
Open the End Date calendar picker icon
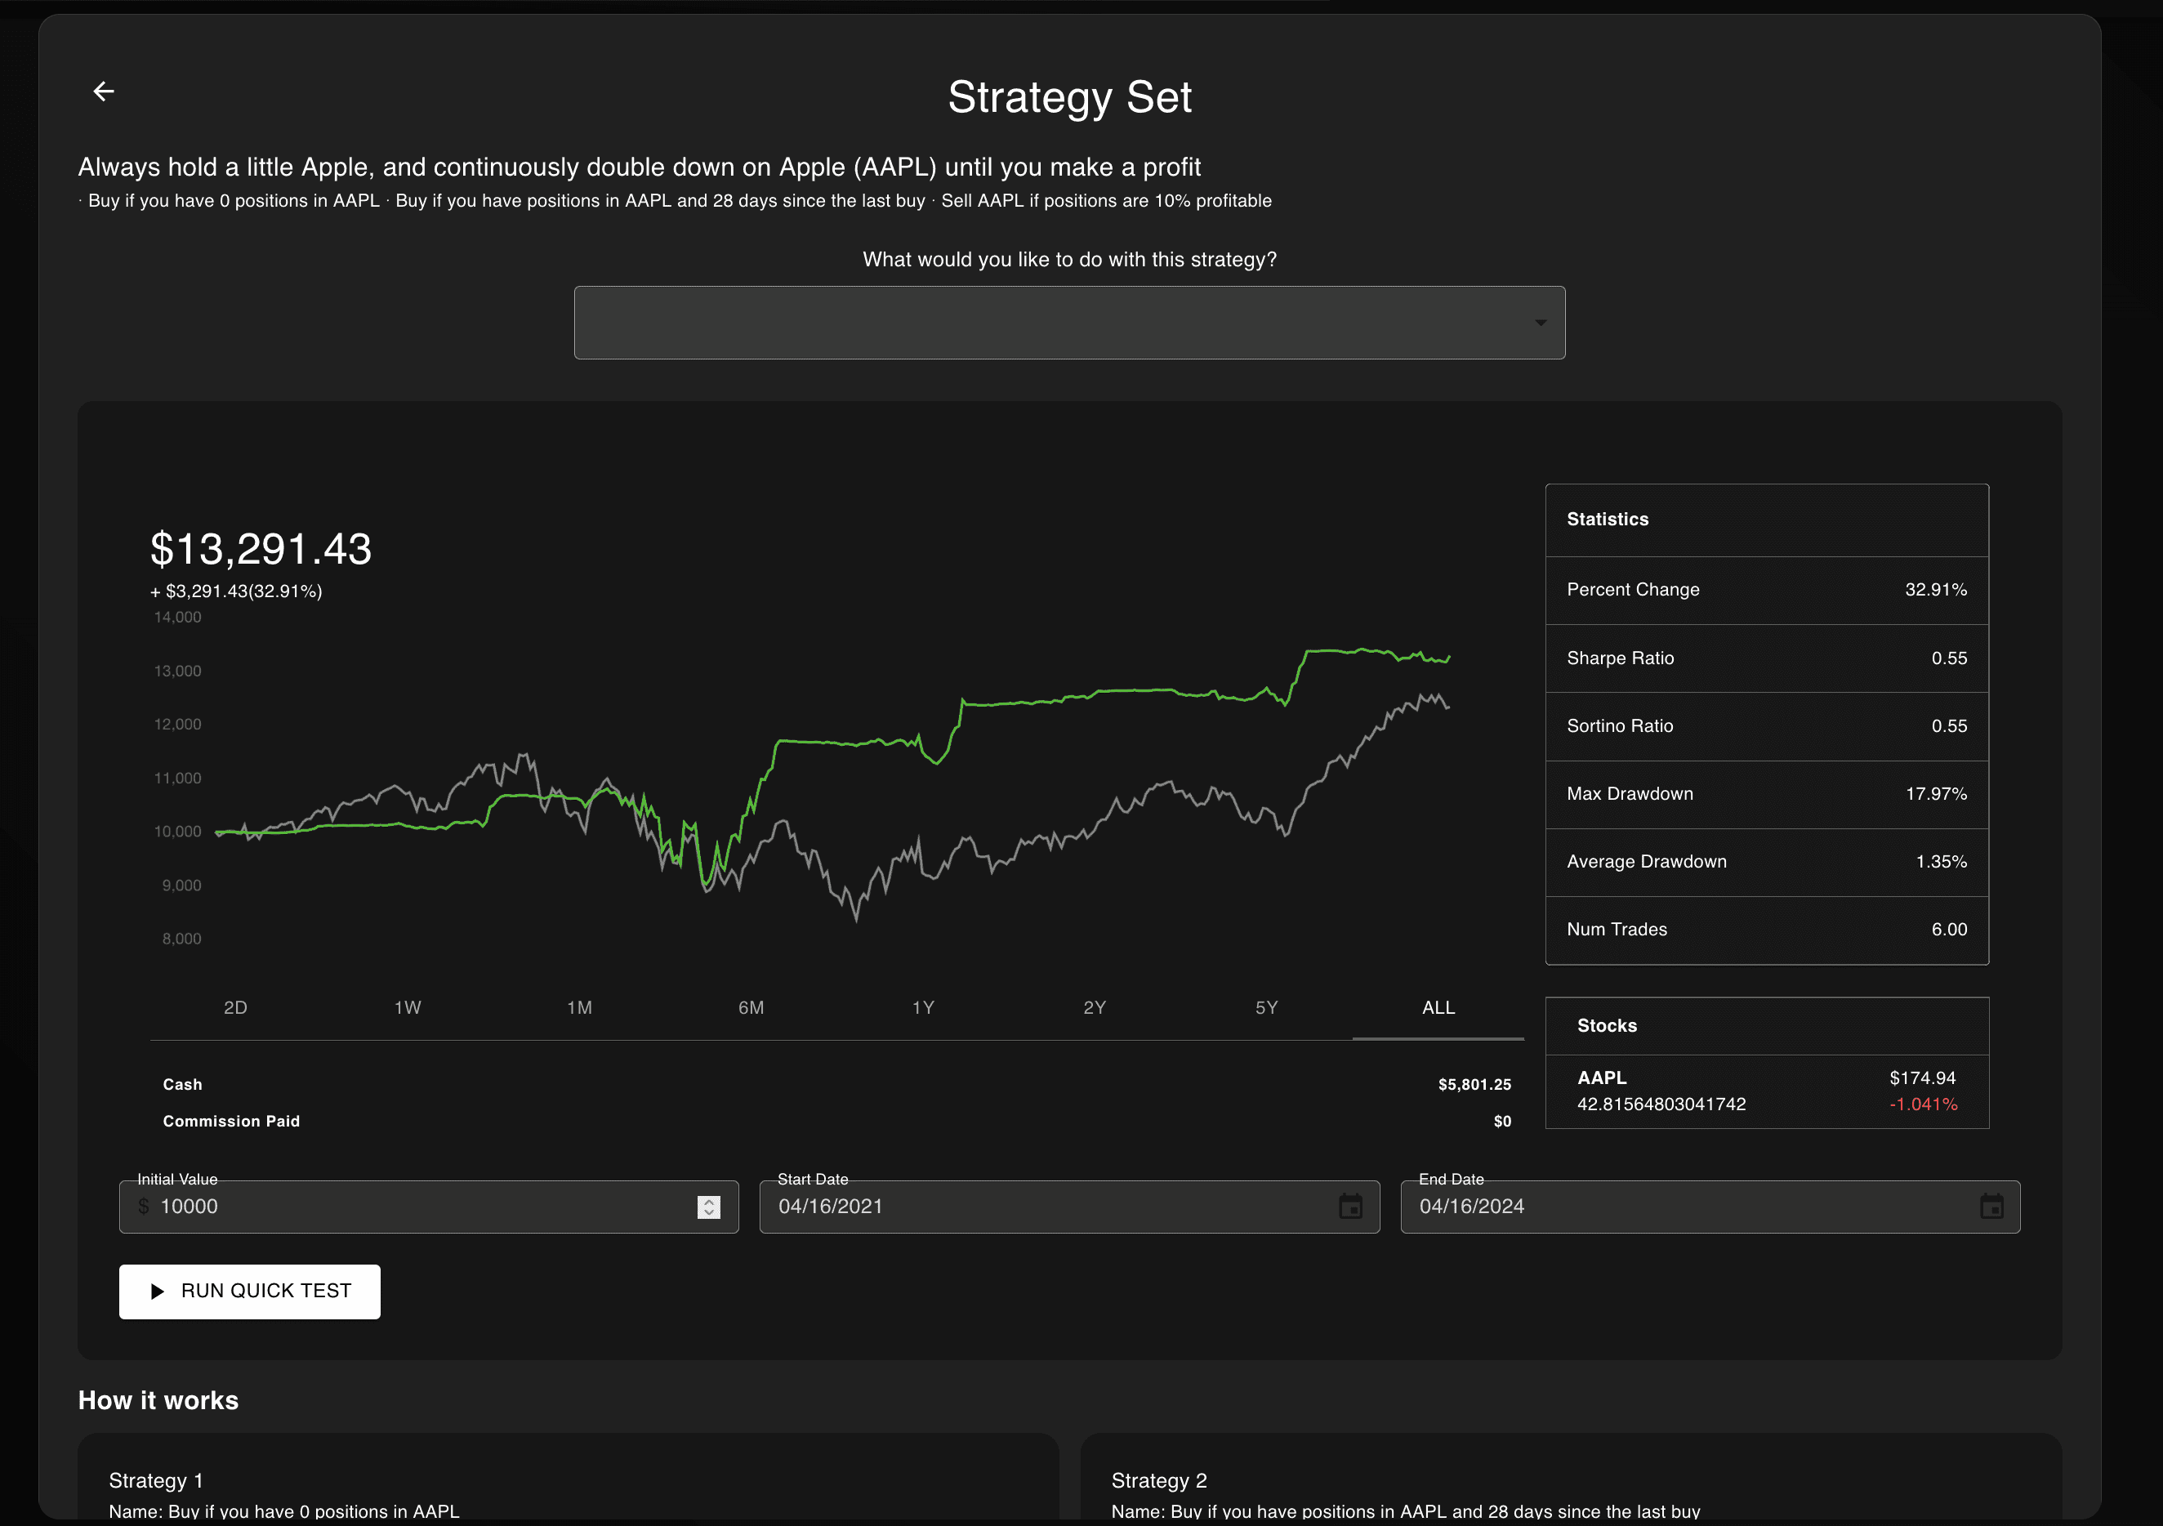(1991, 1207)
